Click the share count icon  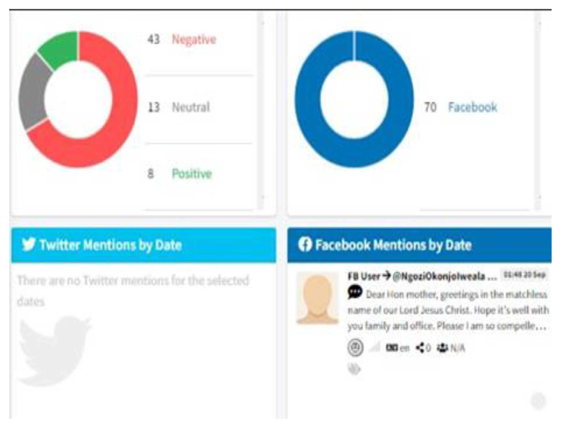420,348
